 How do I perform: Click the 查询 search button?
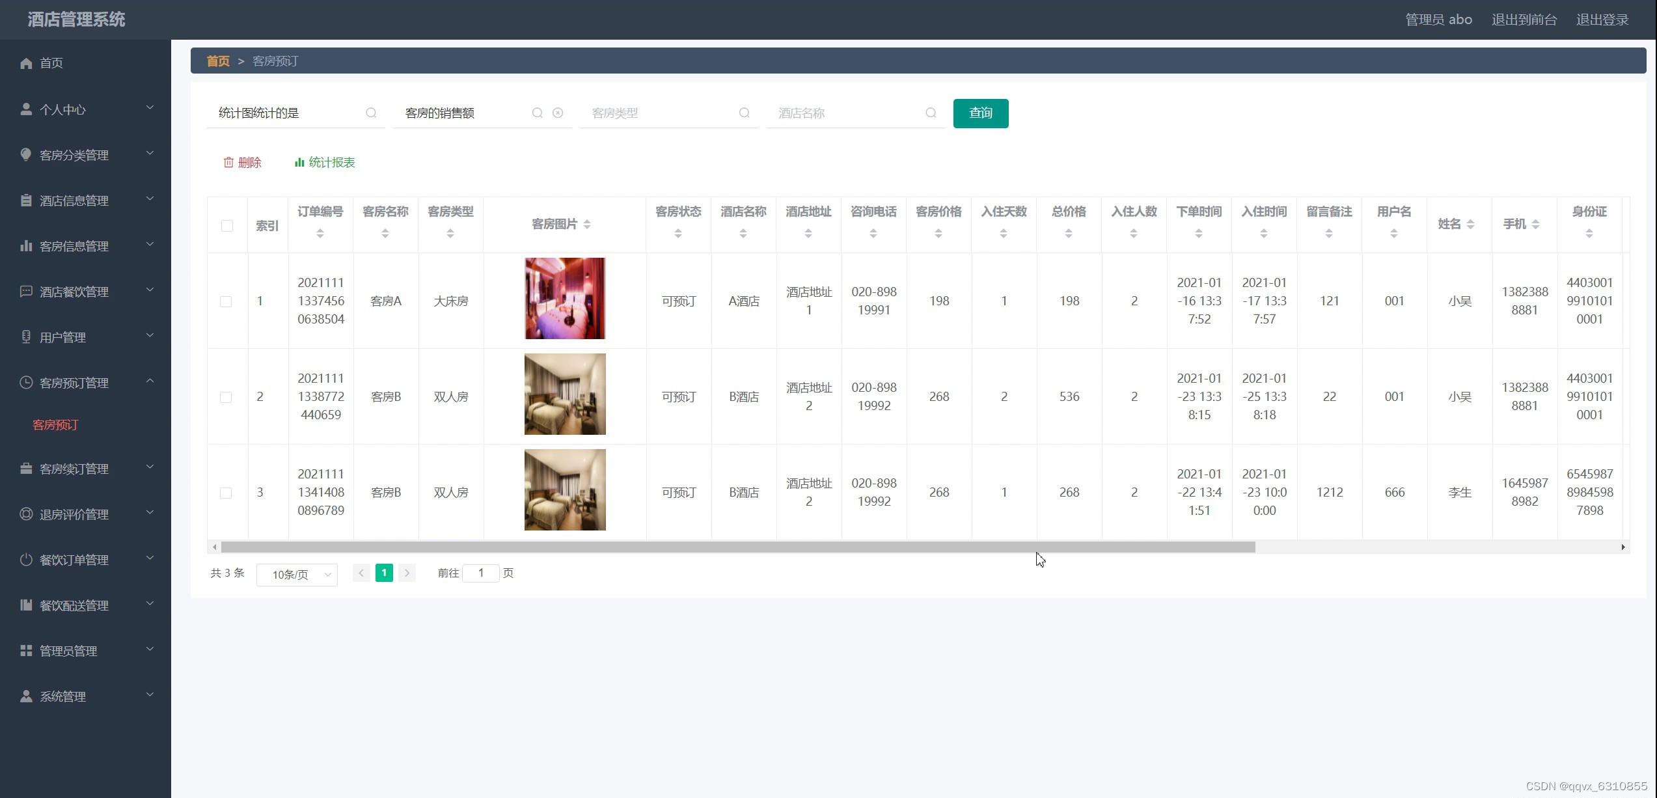click(980, 113)
